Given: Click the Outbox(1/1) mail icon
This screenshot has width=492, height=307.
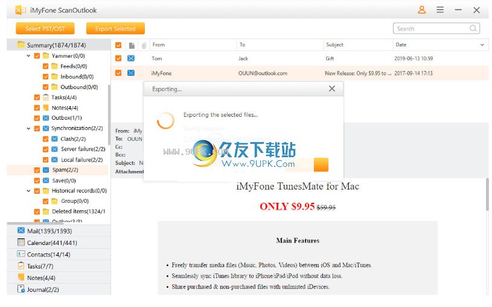Looking at the screenshot, I should (46, 118).
